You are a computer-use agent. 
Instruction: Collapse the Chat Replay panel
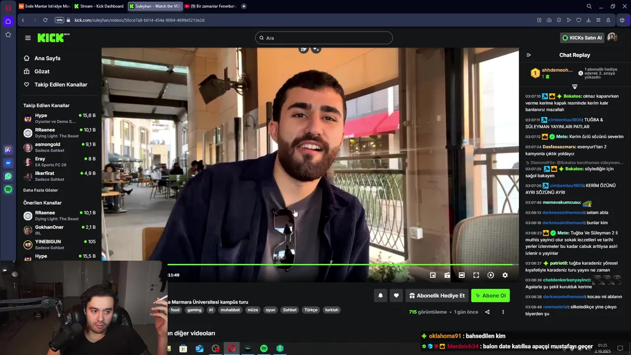(528, 55)
